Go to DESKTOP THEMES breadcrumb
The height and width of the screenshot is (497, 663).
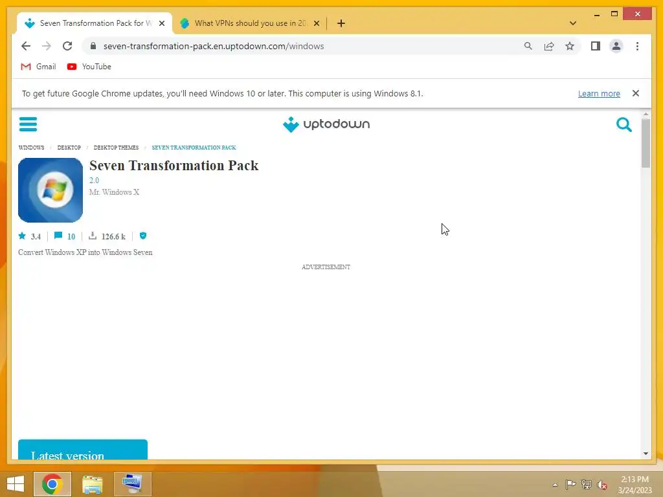click(116, 148)
